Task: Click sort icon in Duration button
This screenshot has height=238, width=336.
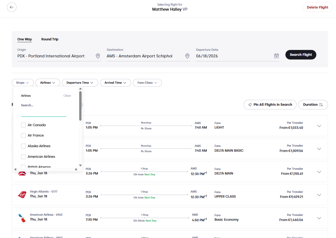Action: coord(321,105)
